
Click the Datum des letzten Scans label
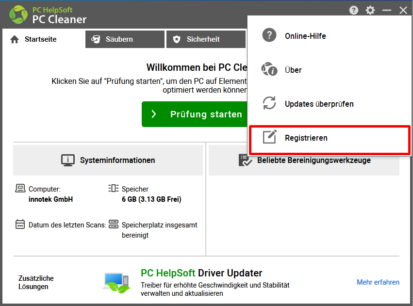pos(67,225)
